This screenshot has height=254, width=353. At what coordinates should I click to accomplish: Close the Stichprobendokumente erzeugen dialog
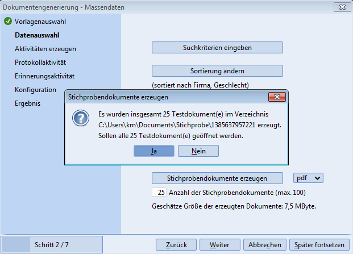[277, 97]
